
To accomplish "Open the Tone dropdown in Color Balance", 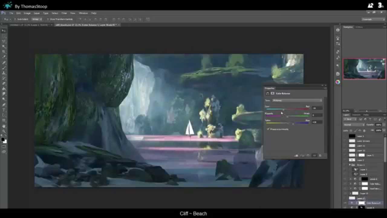I will pyautogui.click(x=297, y=100).
